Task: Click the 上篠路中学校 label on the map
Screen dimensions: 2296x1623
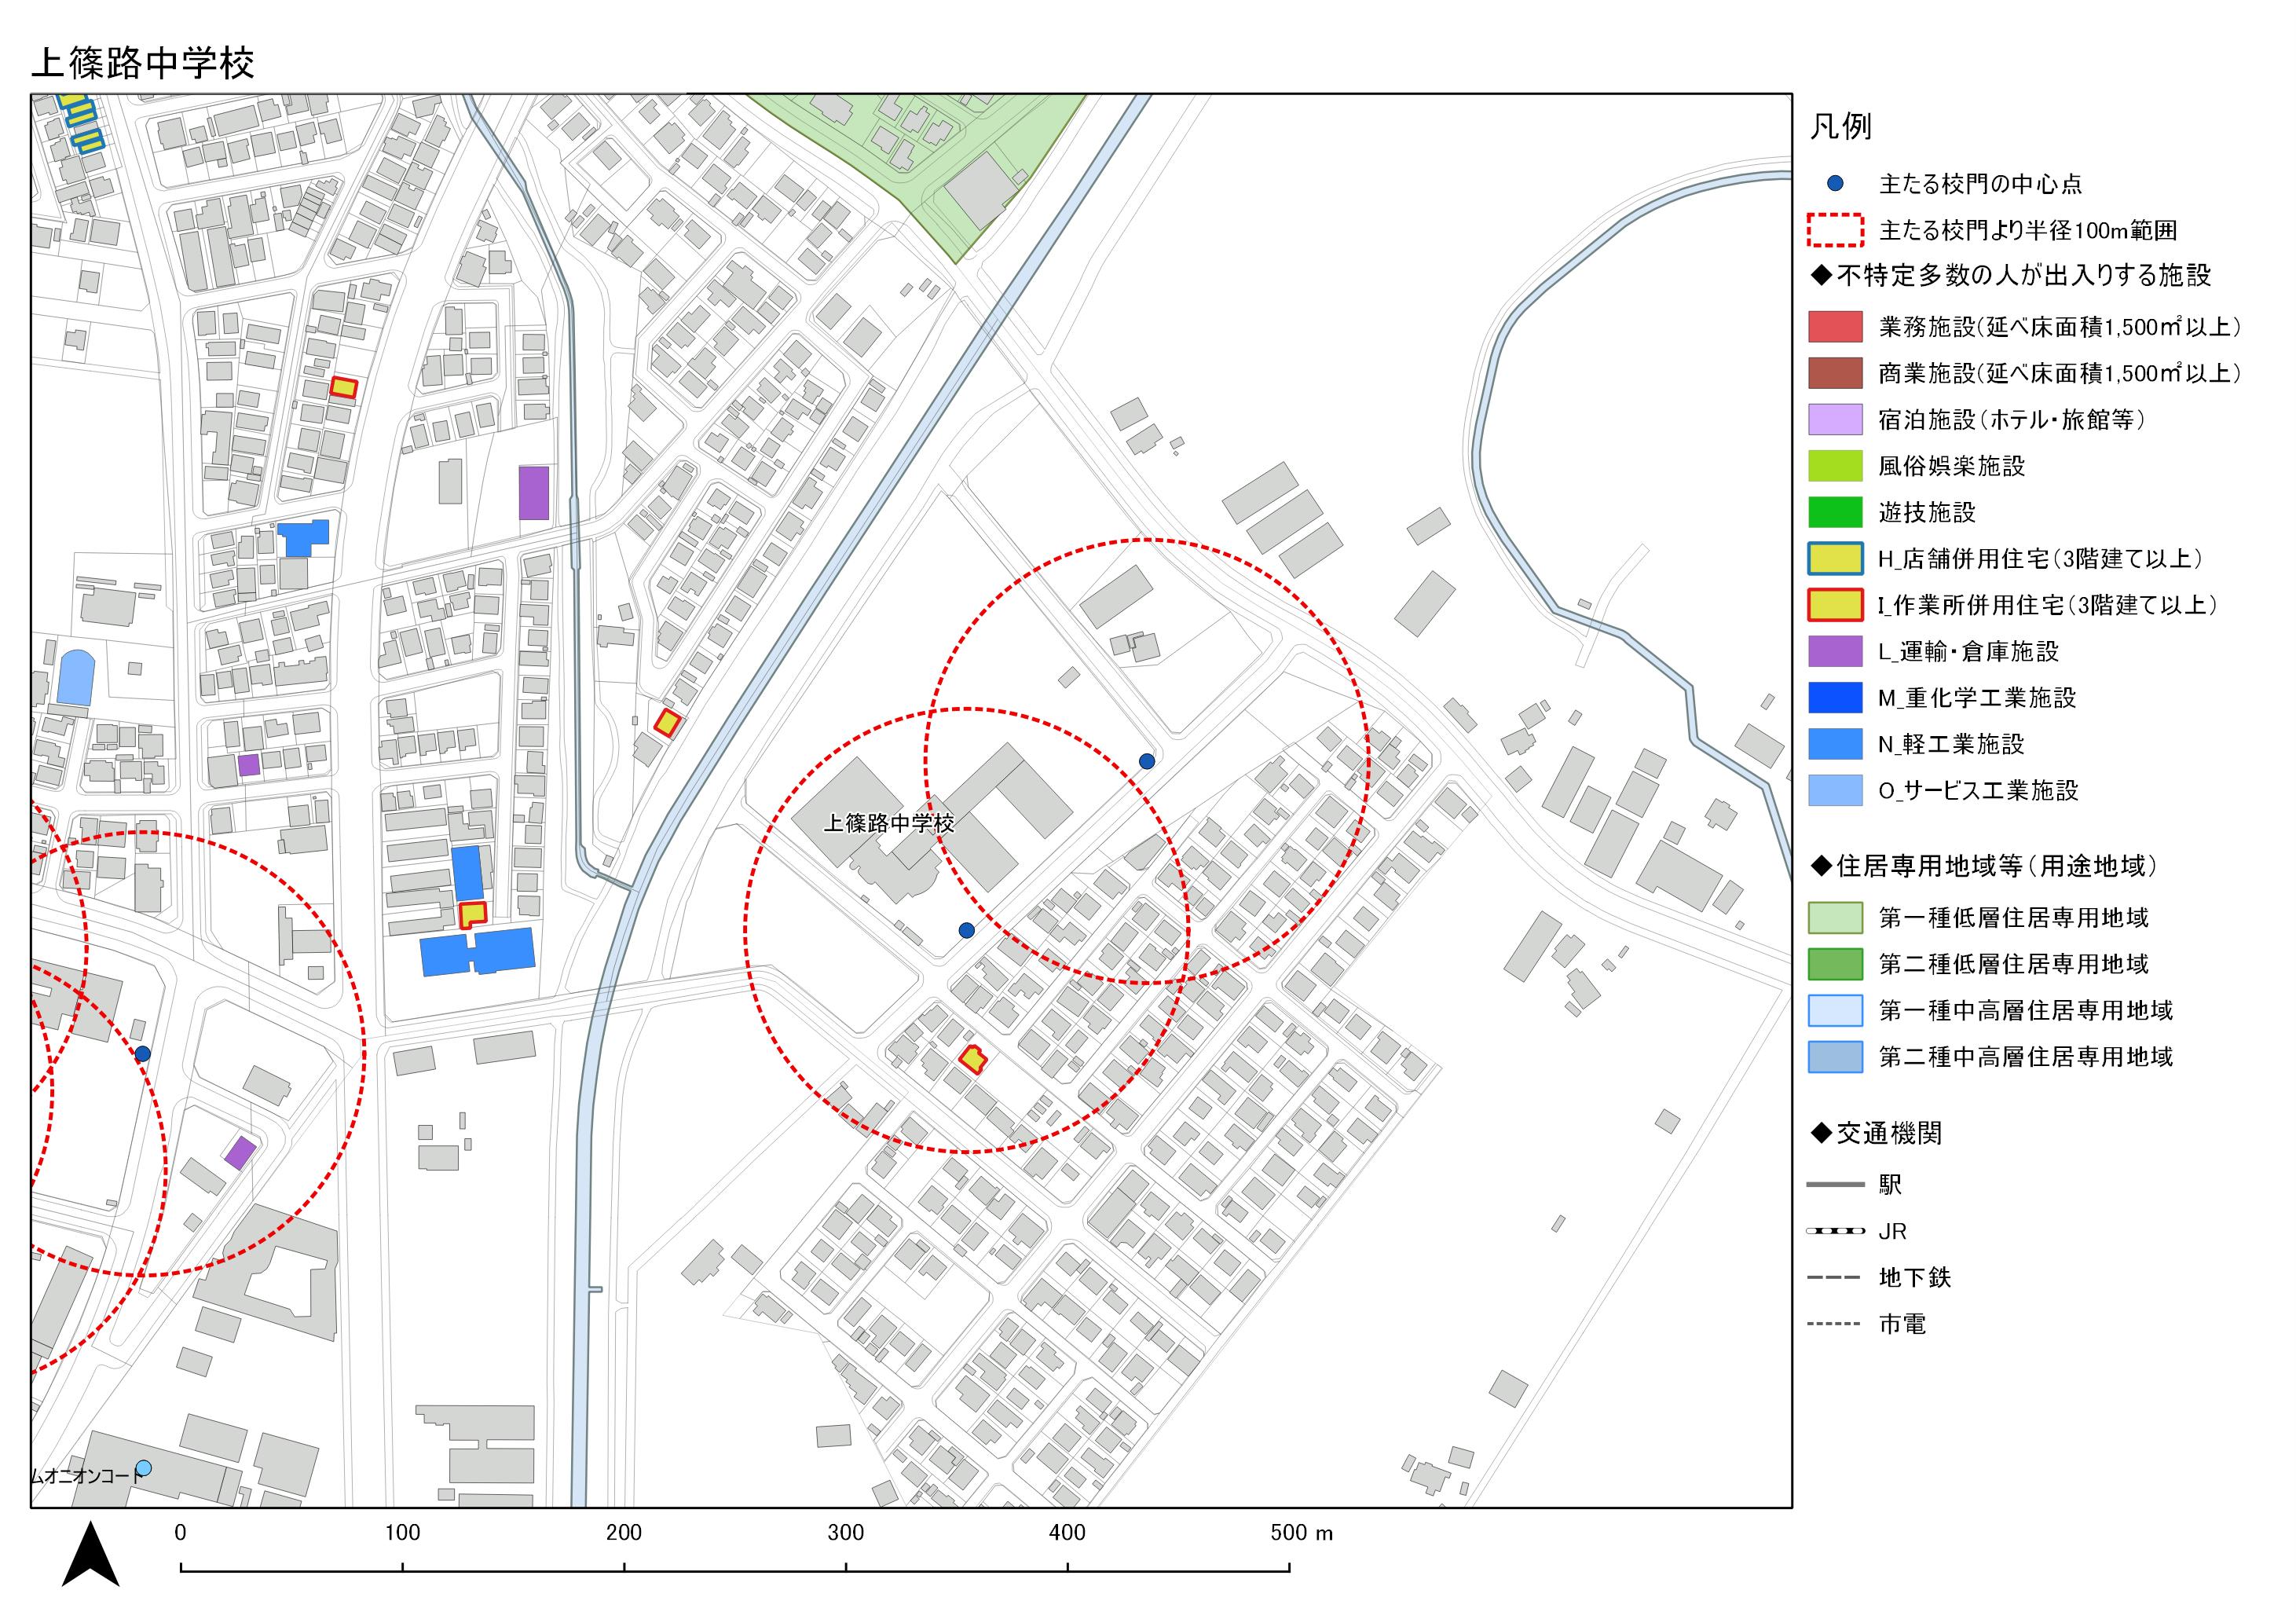Action: tap(889, 823)
